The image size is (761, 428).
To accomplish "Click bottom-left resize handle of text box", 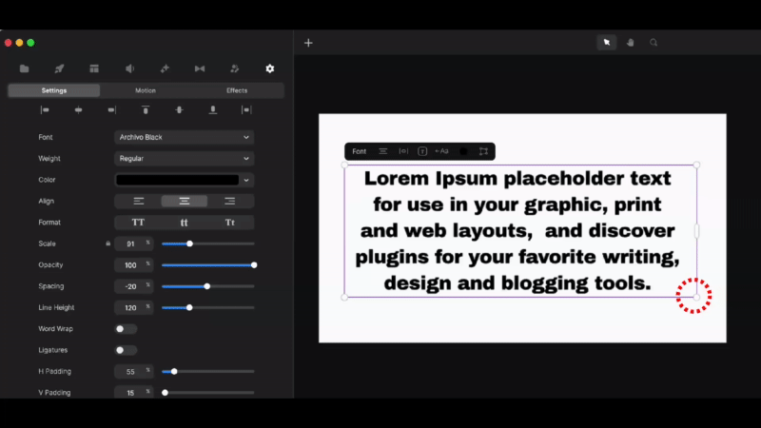I will coord(344,297).
